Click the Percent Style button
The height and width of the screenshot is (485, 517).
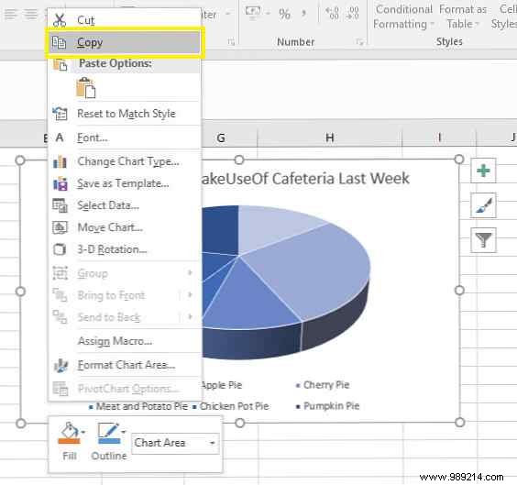click(x=285, y=14)
